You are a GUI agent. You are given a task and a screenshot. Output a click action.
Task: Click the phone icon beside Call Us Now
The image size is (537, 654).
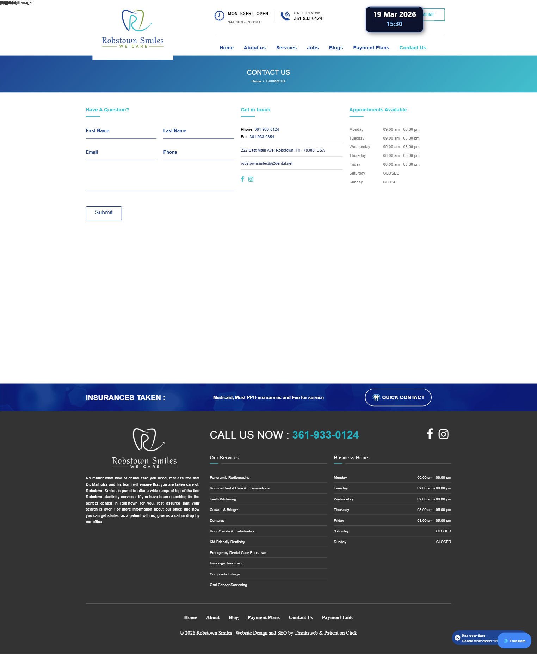tap(285, 16)
